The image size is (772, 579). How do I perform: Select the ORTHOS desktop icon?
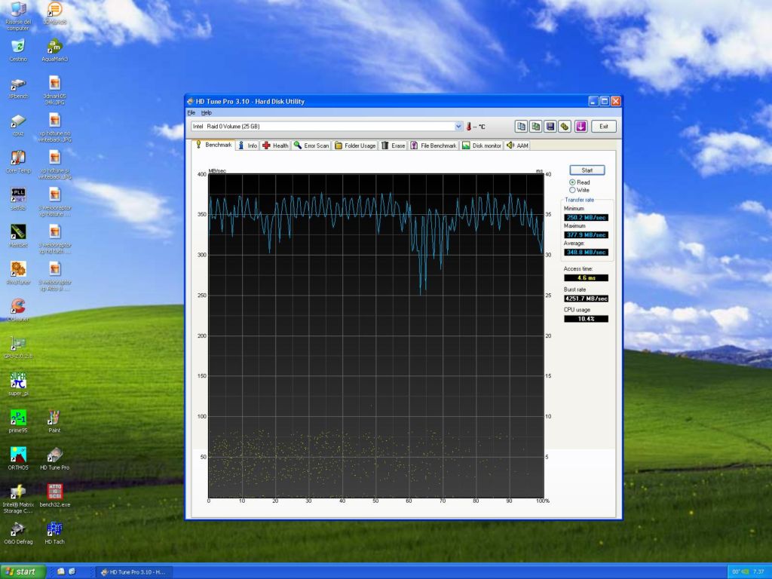click(18, 458)
